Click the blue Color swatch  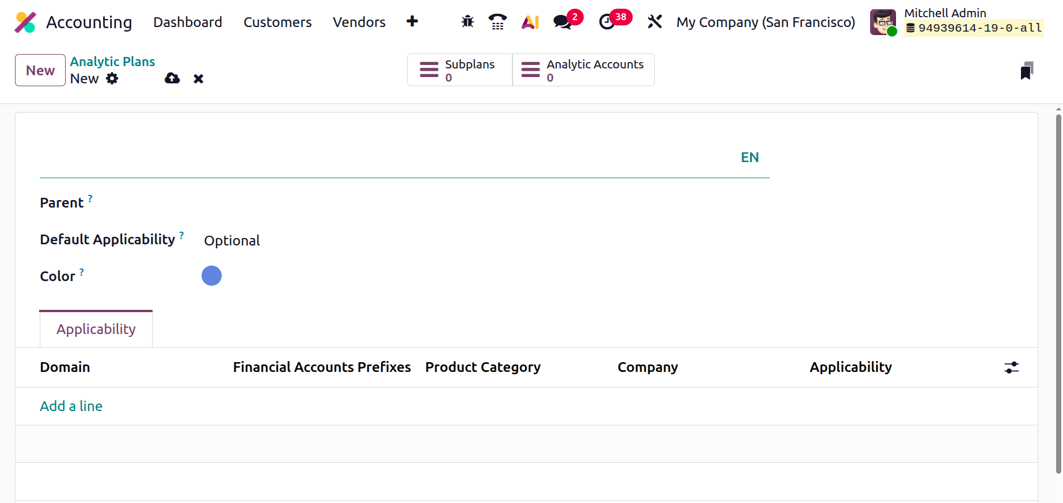coord(211,276)
